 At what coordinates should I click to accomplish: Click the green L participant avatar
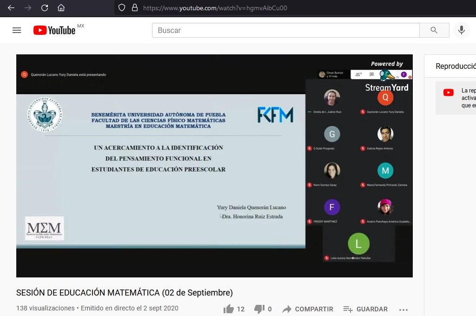coord(358,244)
